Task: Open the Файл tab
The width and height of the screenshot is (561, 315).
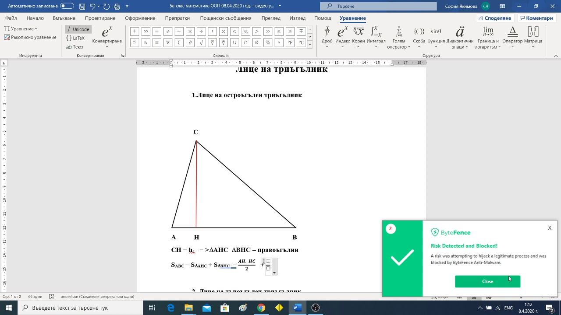Action: coord(11,18)
